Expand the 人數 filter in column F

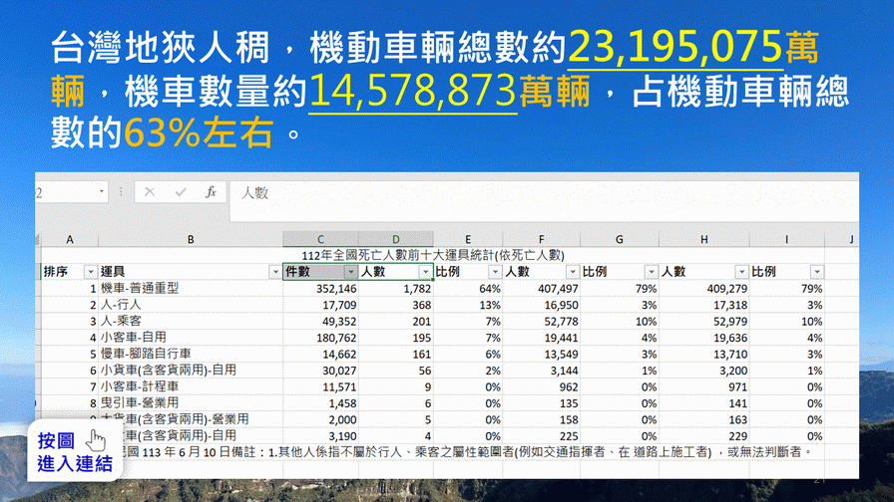572,272
